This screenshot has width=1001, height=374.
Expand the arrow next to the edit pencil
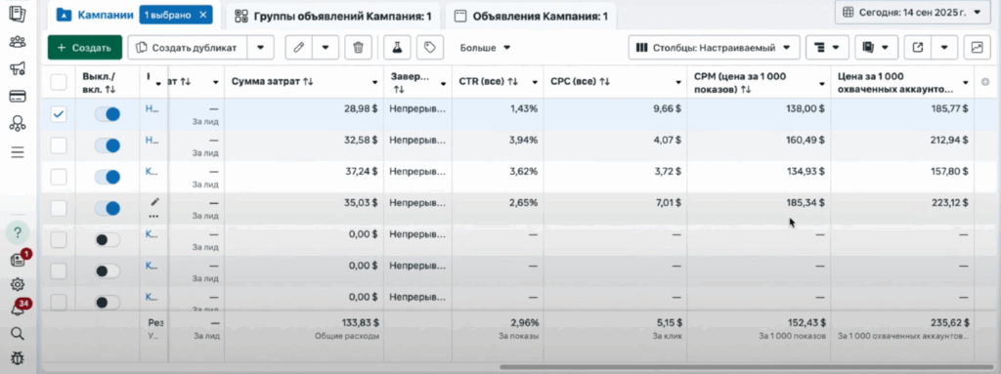[326, 47]
